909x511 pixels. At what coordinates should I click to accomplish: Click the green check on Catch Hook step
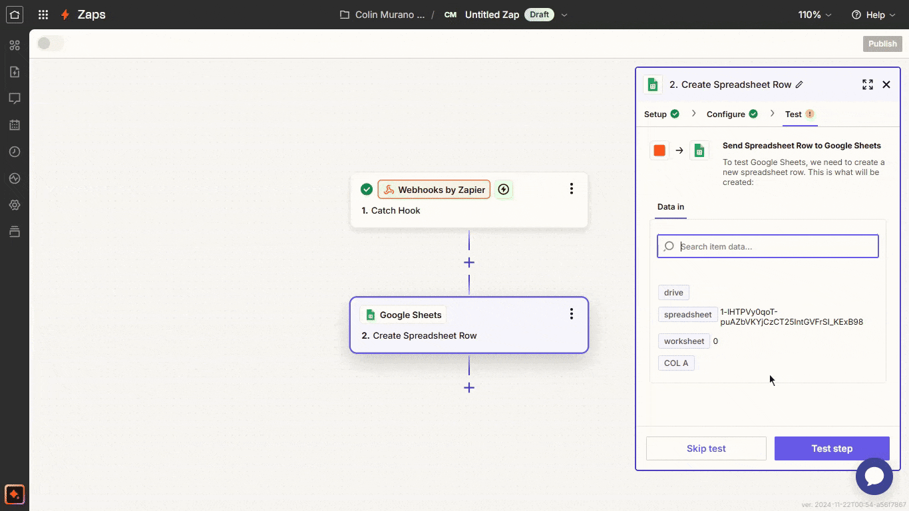tap(367, 190)
